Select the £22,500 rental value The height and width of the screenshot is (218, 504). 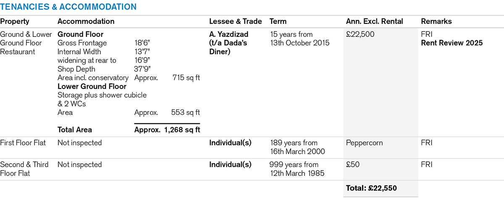tap(360, 34)
